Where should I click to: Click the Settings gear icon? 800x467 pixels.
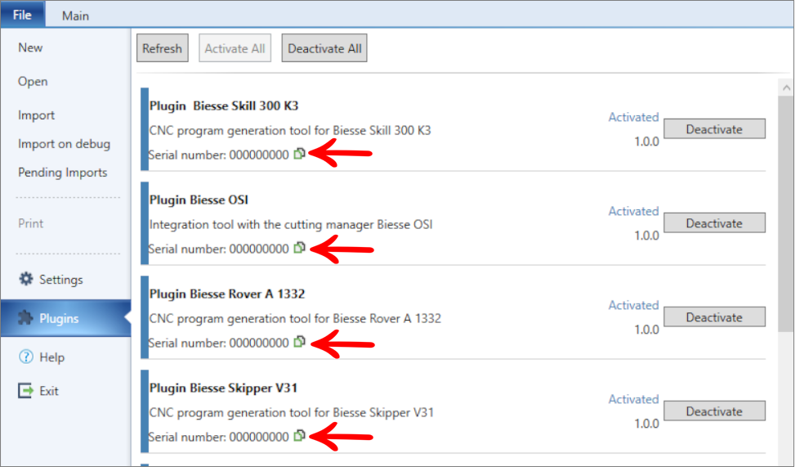[x=25, y=279]
